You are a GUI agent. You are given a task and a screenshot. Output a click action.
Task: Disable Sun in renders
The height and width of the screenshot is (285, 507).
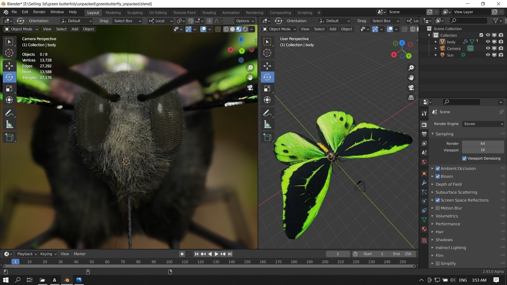tap(501, 55)
